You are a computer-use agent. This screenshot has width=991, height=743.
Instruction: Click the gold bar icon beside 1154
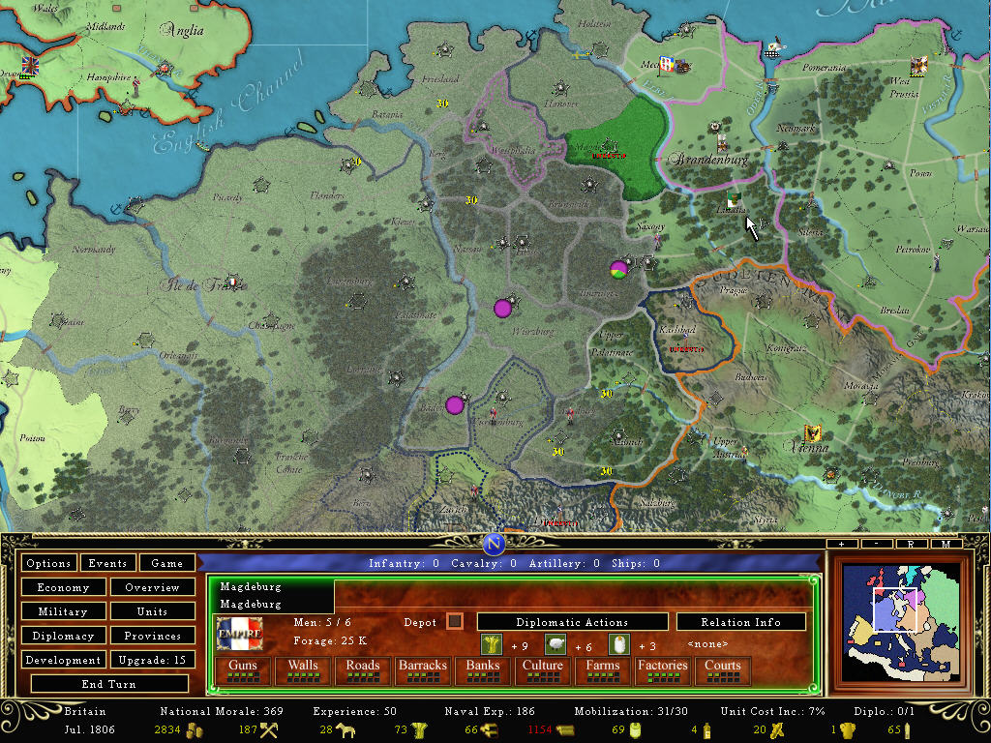coord(564,730)
